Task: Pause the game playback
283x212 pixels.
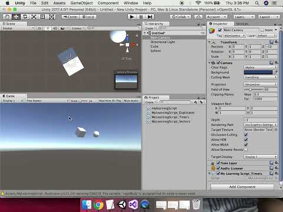Action: (x=141, y=17)
